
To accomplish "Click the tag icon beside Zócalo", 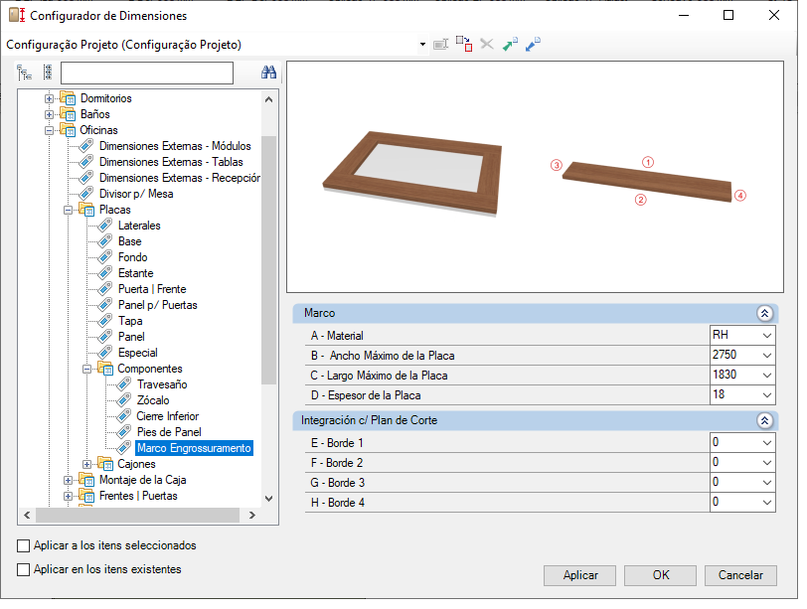I will pyautogui.click(x=124, y=400).
